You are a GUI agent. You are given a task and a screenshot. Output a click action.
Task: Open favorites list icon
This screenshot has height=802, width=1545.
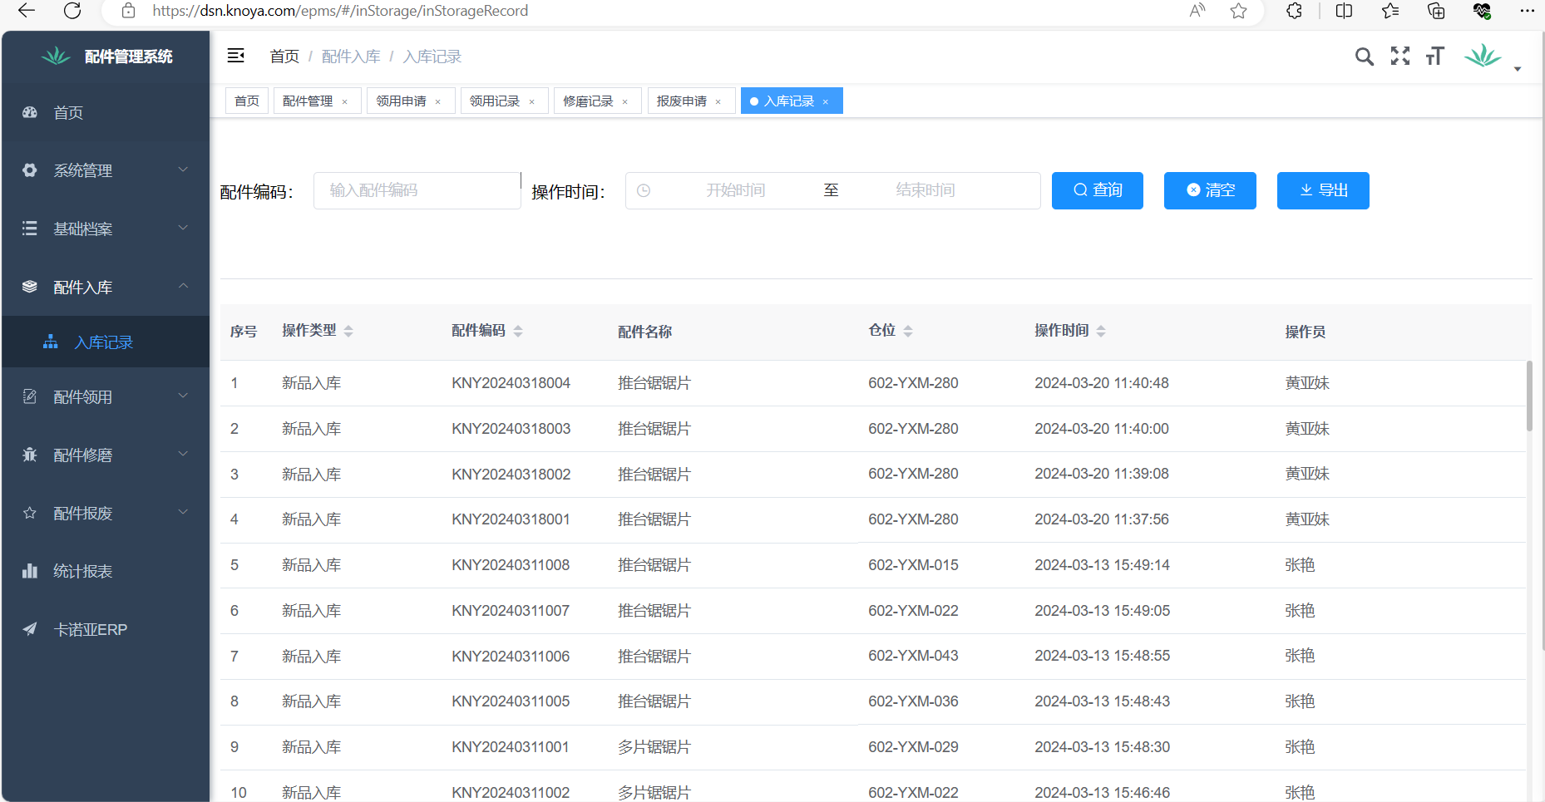(x=1390, y=11)
